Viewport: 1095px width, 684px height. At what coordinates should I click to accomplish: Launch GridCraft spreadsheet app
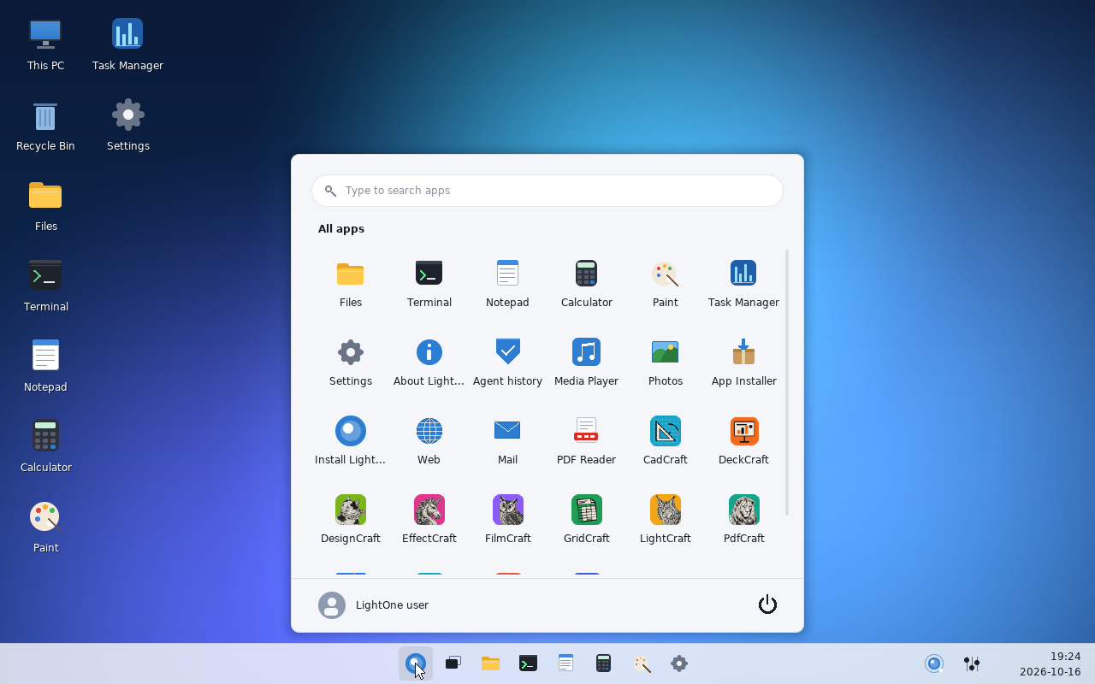coord(586,519)
